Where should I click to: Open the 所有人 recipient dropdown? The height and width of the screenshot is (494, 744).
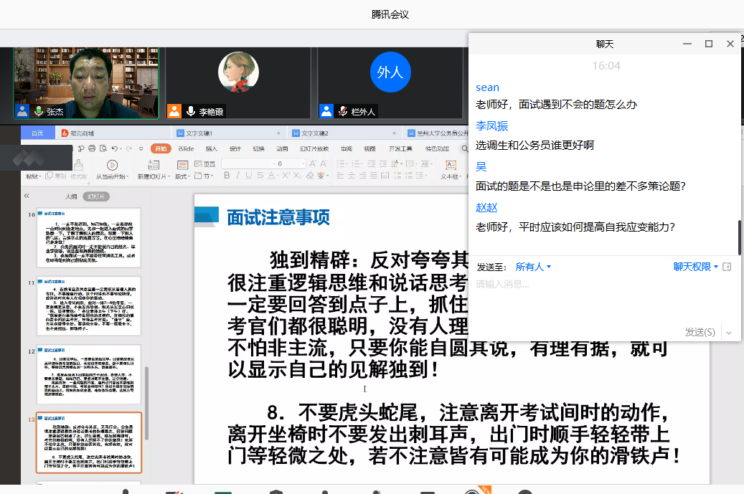click(x=533, y=267)
